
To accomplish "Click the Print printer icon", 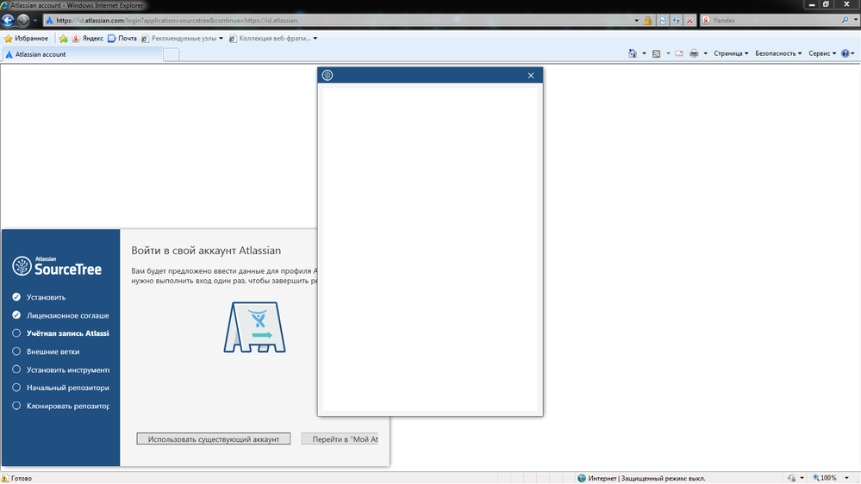I will point(694,53).
